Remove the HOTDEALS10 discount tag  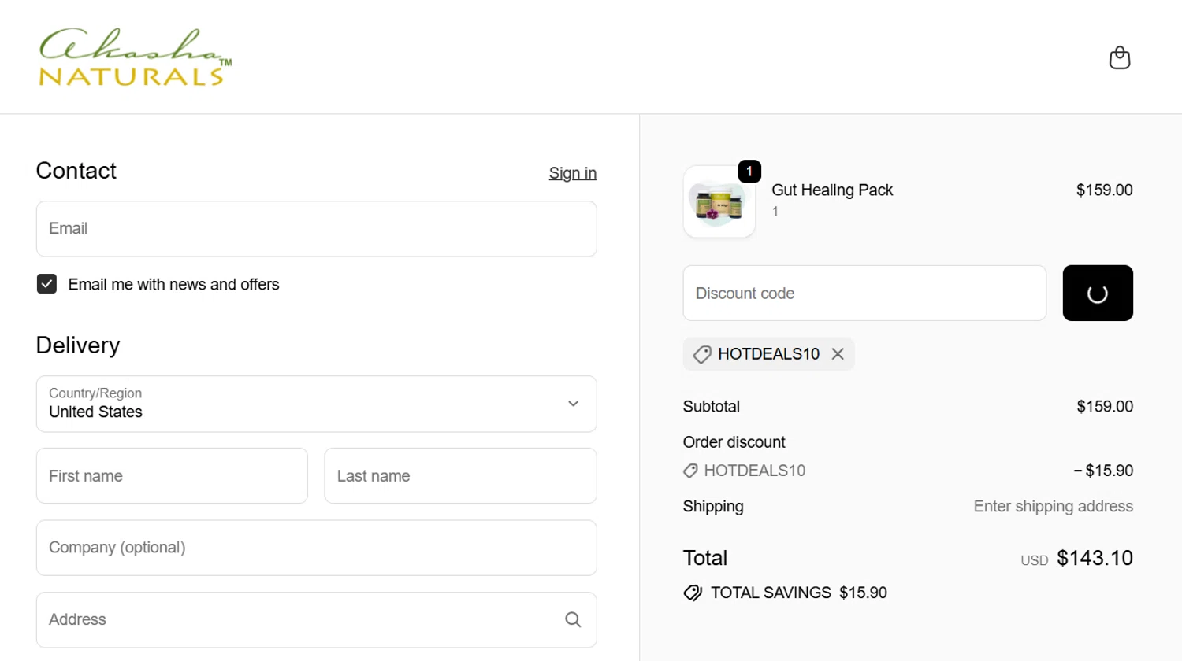[x=838, y=354]
